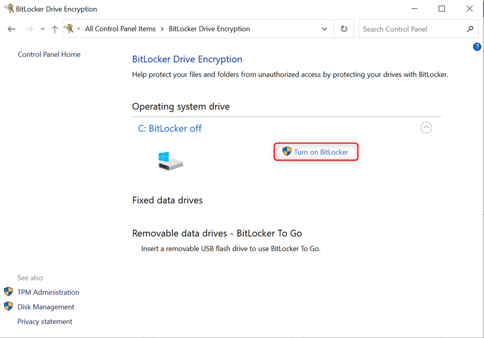Open the recent locations dropdown arrow
Image resolution: width=484 pixels, height=338 pixels.
pyautogui.click(x=43, y=29)
